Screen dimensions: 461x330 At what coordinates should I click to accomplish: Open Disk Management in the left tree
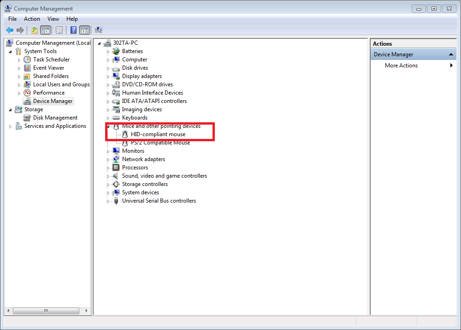tap(55, 118)
